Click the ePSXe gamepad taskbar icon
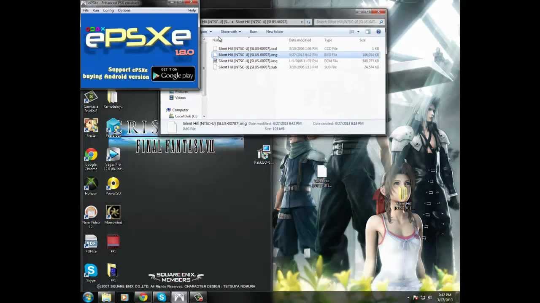The image size is (540, 303). (x=179, y=298)
